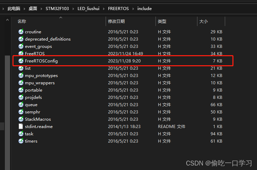Go to LED_liushui folder in breadcrumb
The image size is (257, 170).
pos(89,9)
